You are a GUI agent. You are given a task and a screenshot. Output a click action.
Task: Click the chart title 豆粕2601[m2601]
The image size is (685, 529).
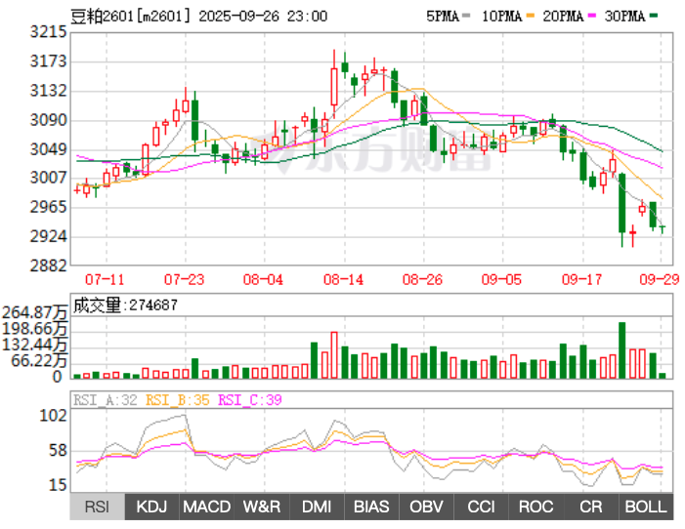pos(131,17)
